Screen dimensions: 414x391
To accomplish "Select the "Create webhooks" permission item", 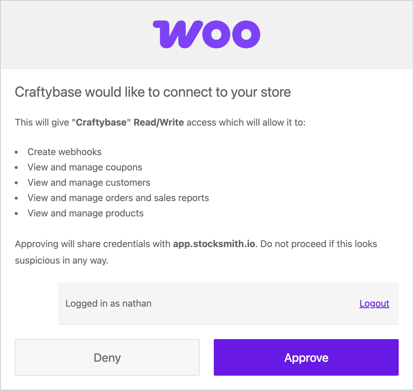I will click(64, 152).
